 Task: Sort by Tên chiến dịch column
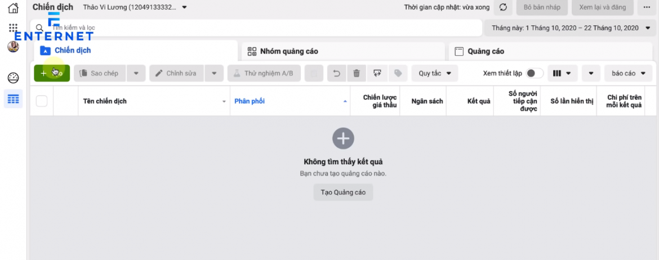(x=154, y=101)
